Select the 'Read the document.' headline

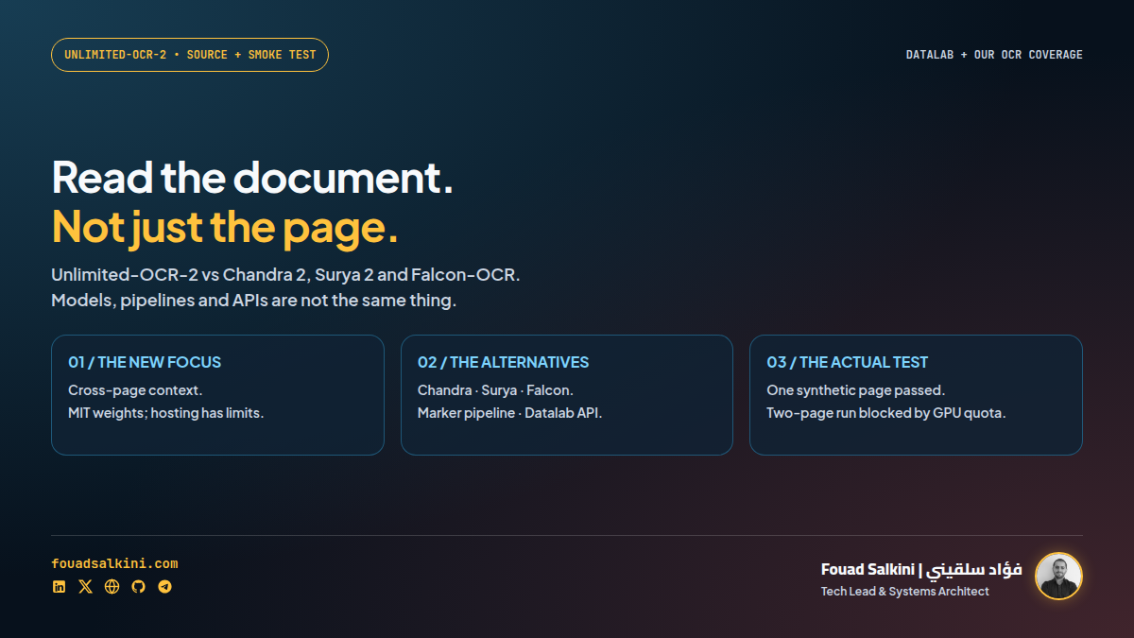252,178
